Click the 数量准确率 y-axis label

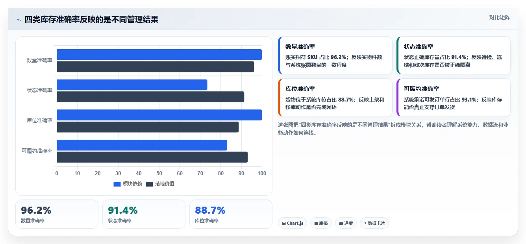point(39,61)
